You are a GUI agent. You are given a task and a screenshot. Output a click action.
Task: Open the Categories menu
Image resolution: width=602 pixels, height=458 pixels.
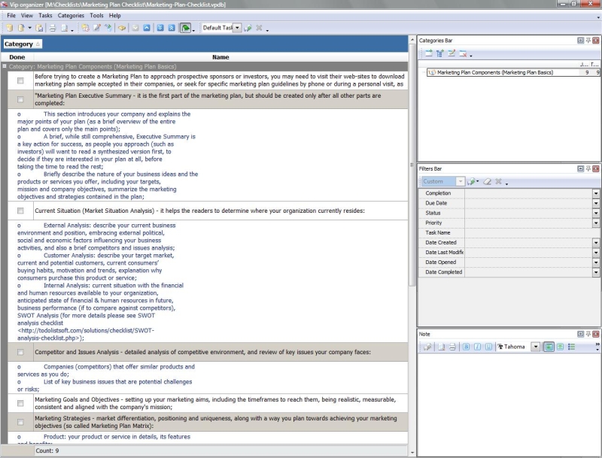point(71,15)
